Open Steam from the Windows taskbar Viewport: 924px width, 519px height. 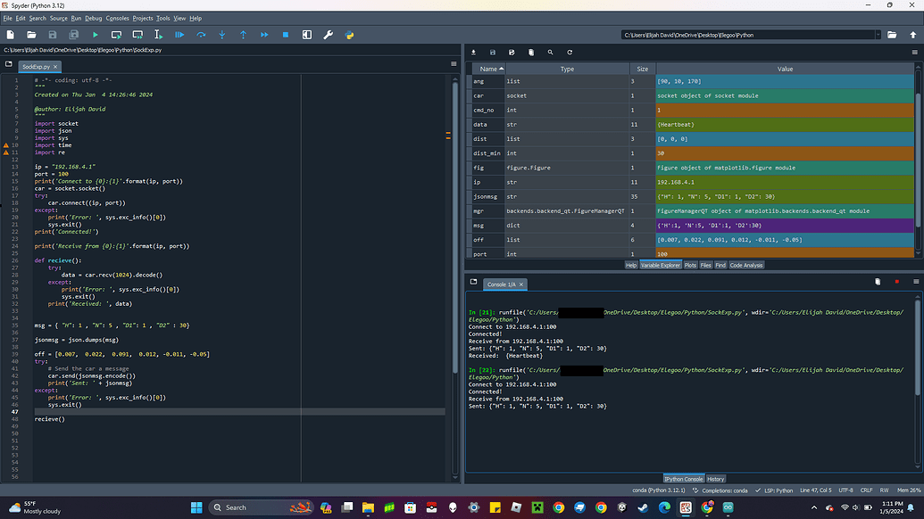[x=643, y=507]
